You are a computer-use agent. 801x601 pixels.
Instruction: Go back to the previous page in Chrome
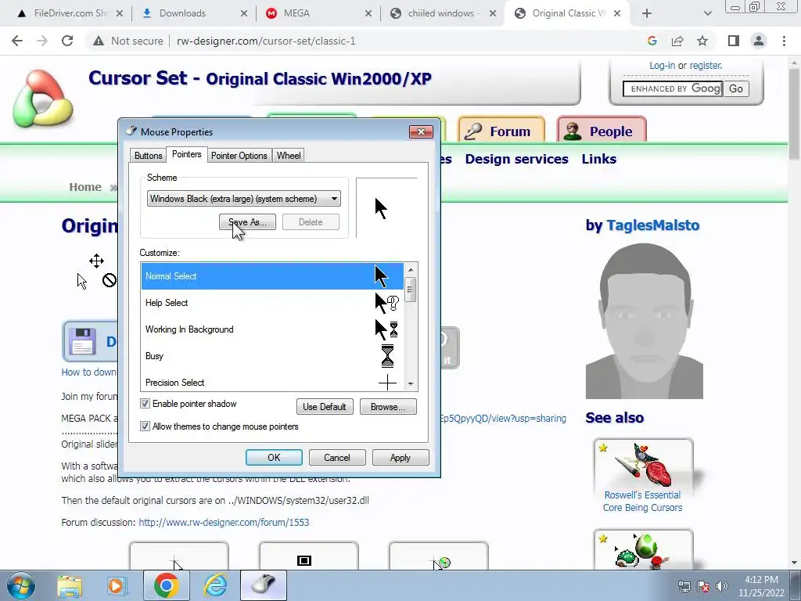(17, 41)
